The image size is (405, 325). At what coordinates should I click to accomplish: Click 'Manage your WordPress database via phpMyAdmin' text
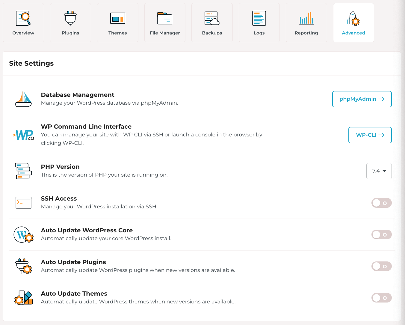[x=110, y=103]
